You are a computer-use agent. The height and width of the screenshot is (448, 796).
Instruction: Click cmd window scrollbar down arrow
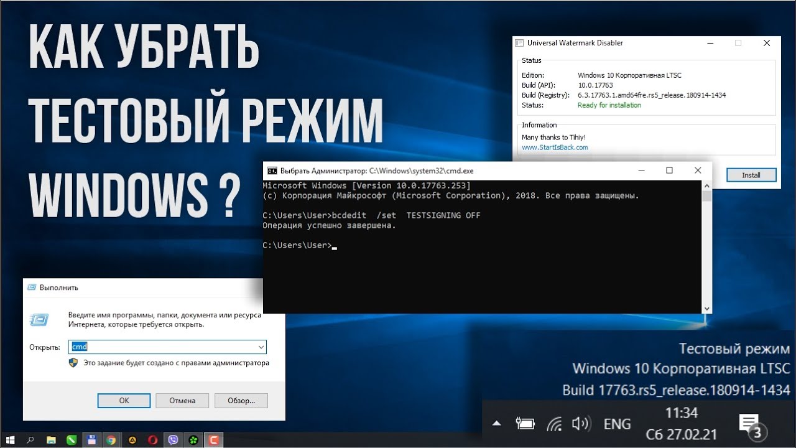[x=706, y=308]
